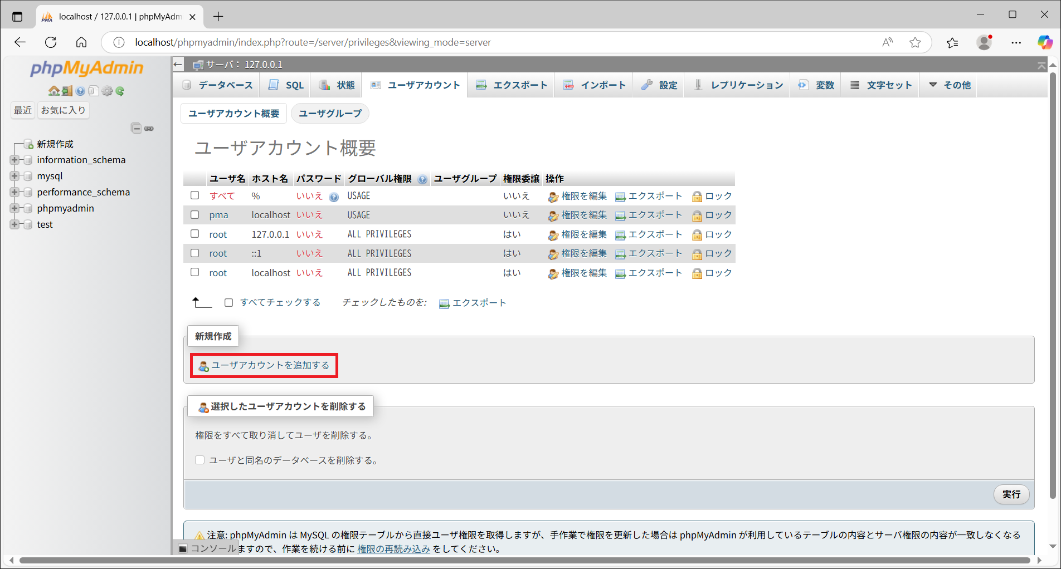Open browser read aloud icon

[x=887, y=42]
